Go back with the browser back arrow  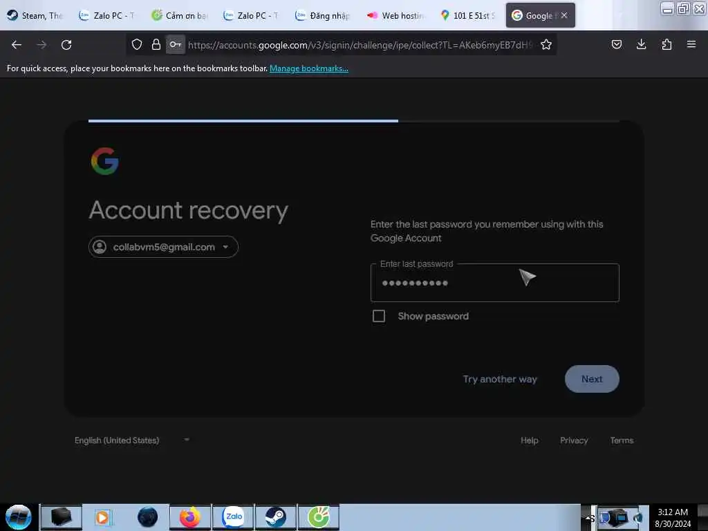click(x=17, y=45)
